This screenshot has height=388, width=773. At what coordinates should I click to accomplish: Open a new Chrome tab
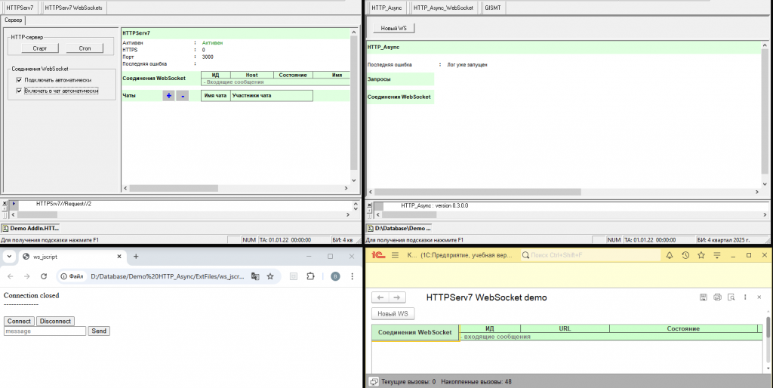tap(136, 257)
